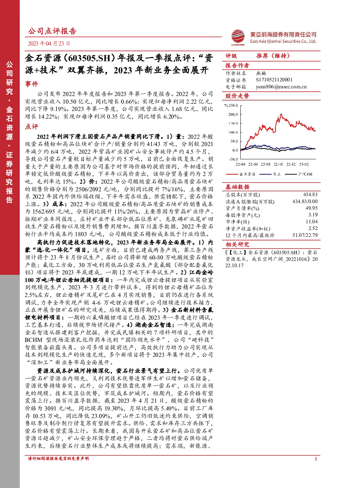The image size is (345, 488).
Task: Click the East Asia Qianhai Securities logo
Action: pyautogui.click(x=238, y=37)
